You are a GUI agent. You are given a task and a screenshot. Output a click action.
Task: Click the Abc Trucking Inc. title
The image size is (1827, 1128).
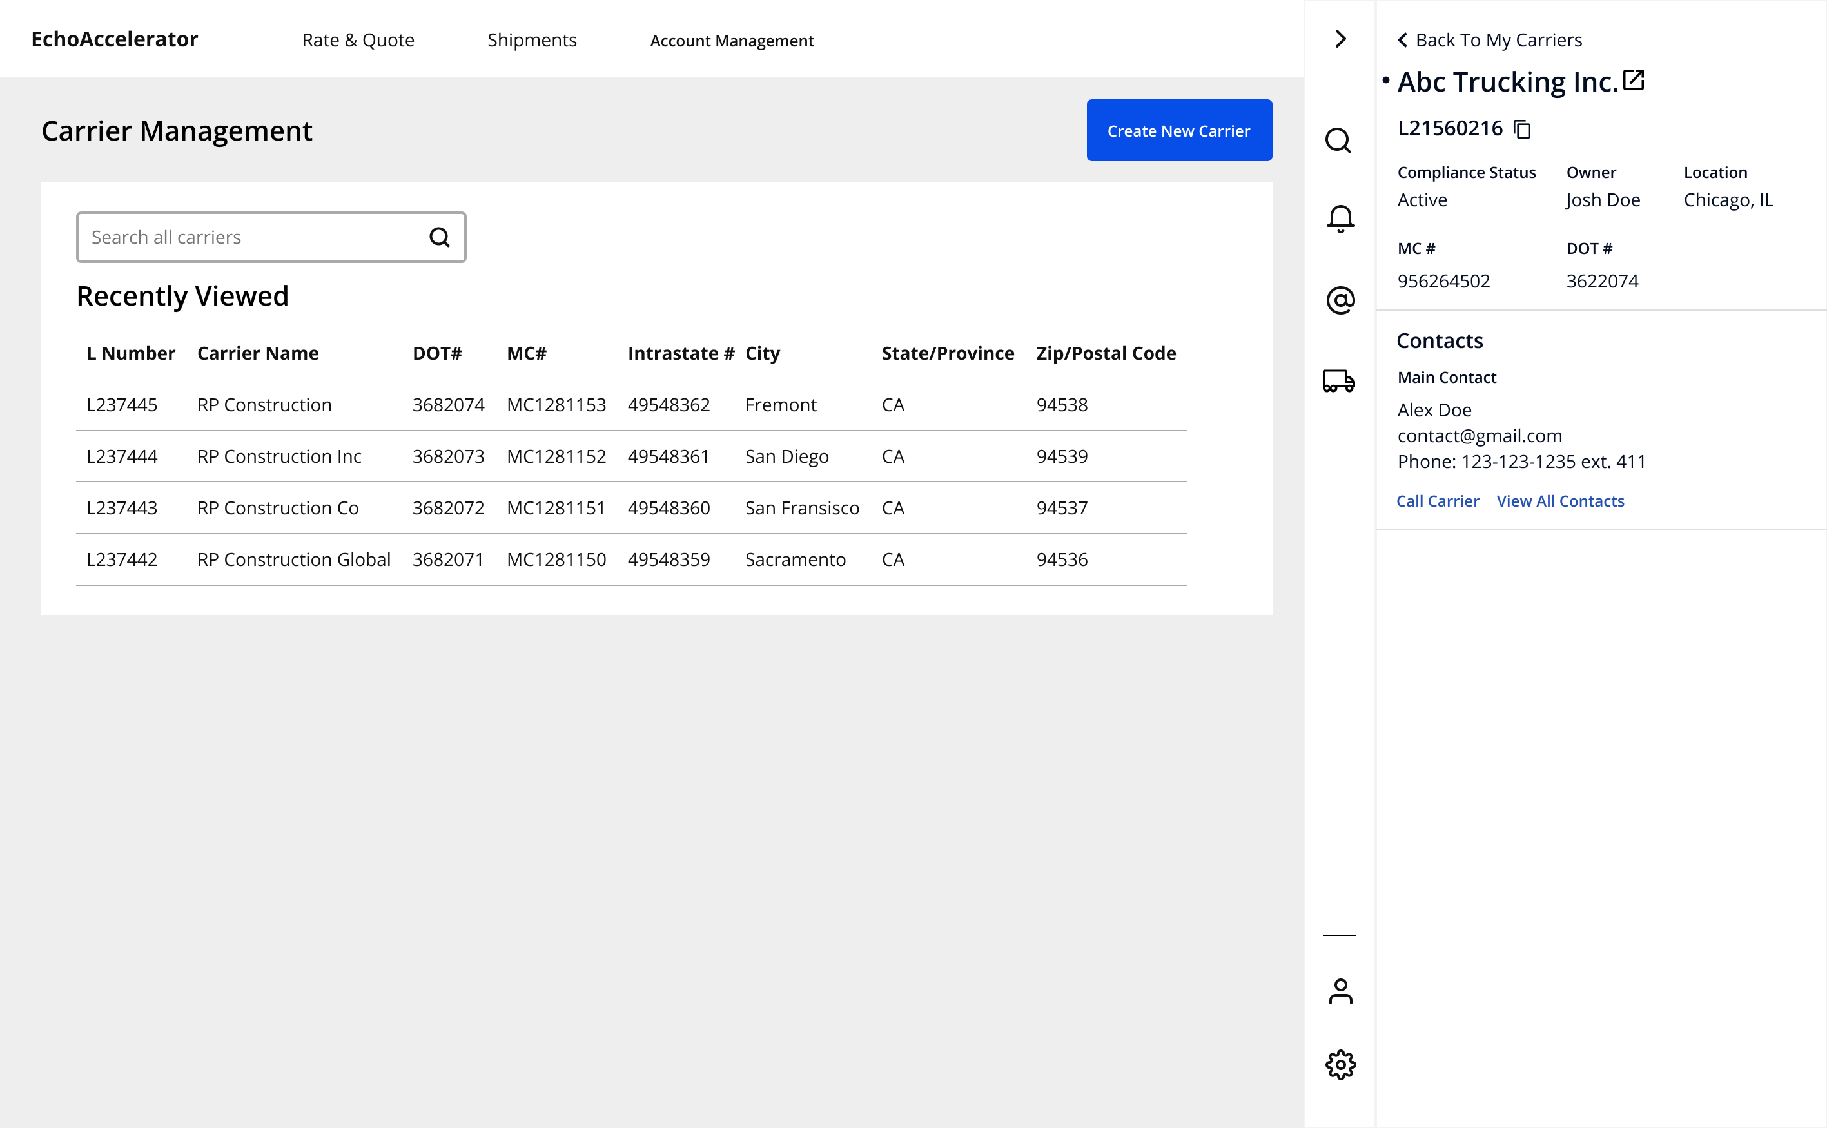1507,81
